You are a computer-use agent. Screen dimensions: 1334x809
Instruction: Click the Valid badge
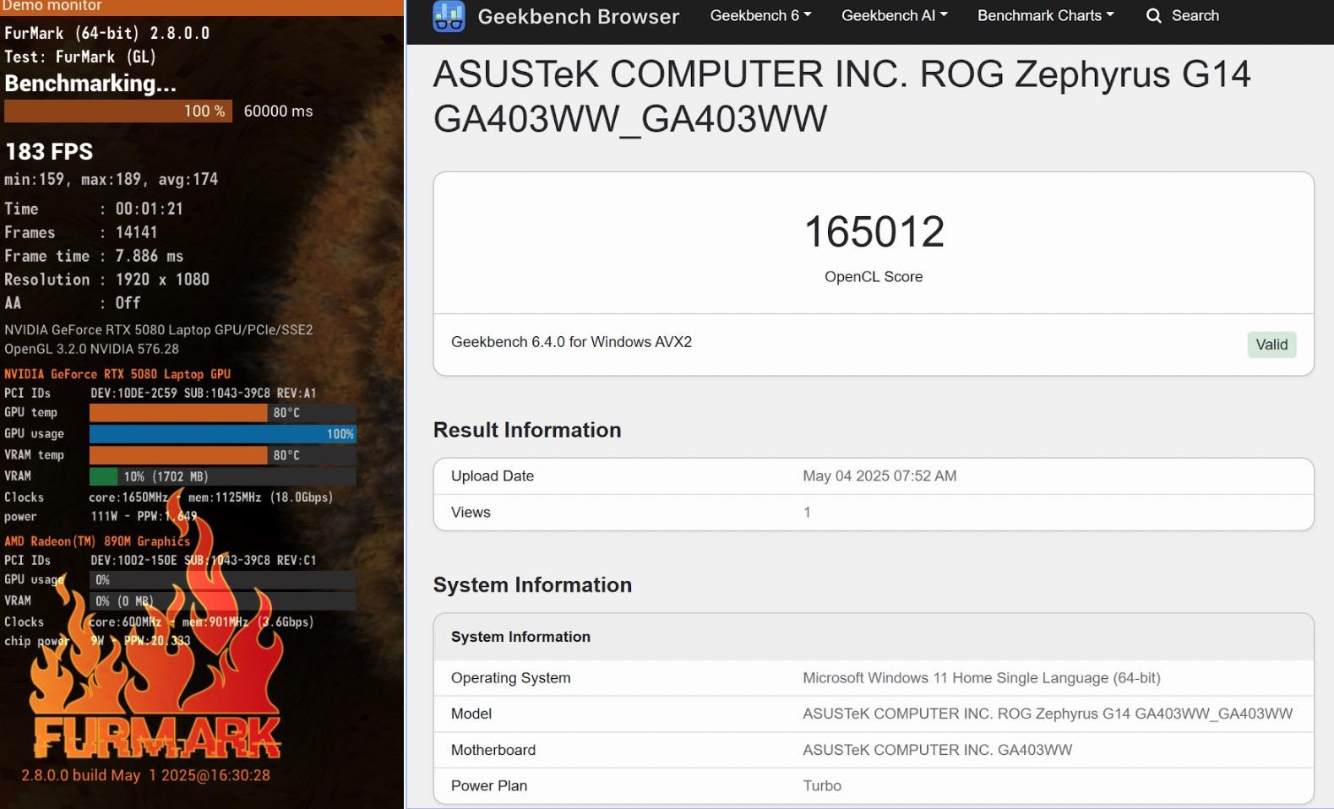1271,344
